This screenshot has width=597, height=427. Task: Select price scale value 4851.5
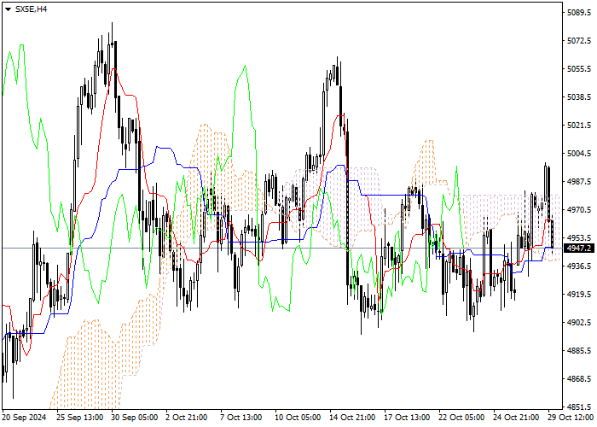(x=579, y=407)
